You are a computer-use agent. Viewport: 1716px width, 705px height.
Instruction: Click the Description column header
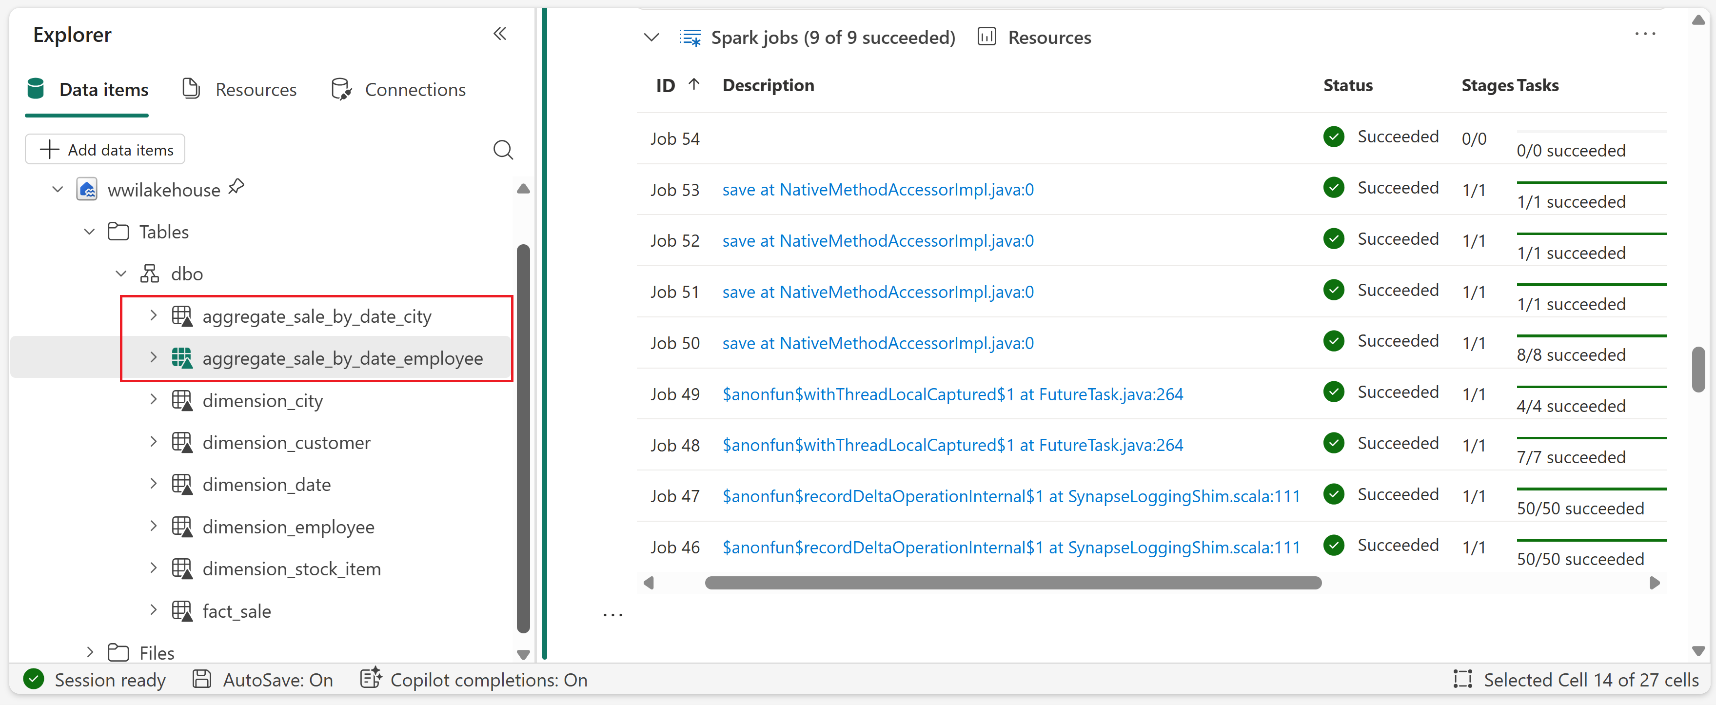[768, 85]
